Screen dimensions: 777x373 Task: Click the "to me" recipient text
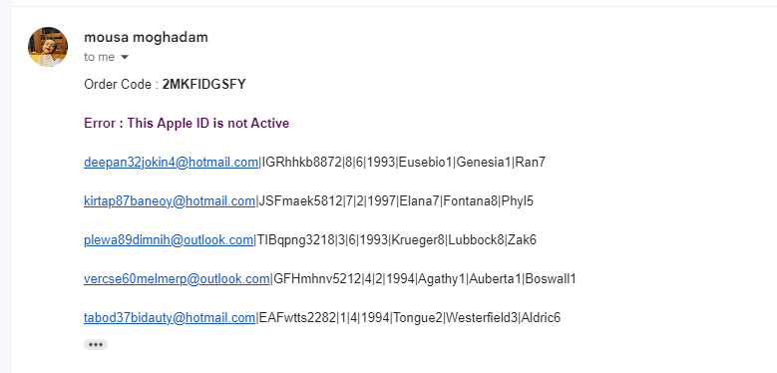click(99, 57)
